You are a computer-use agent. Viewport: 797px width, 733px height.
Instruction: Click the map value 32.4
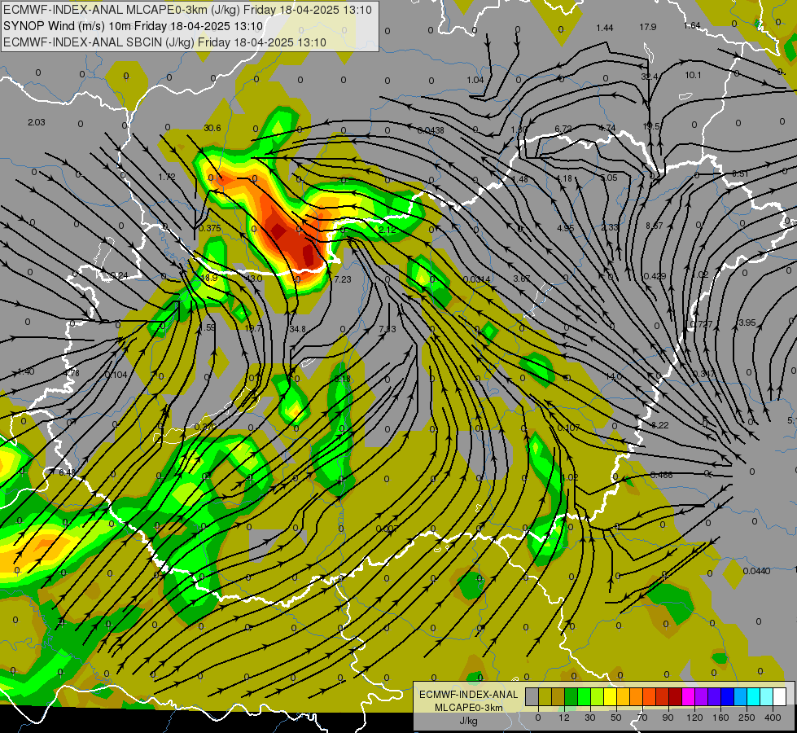click(x=650, y=77)
